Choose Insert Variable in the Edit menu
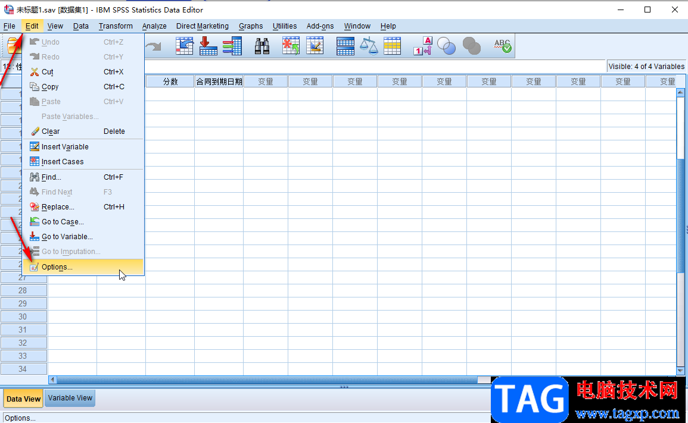This screenshot has height=423, width=688. [x=83, y=147]
